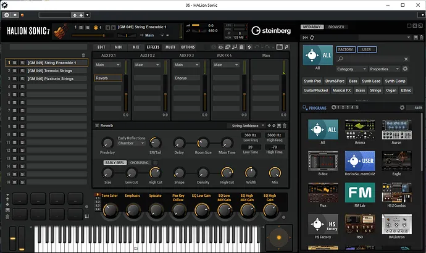Open the results gear settings beside 5459
Image resolution: width=426 pixels, height=253 pixels.
[402, 107]
